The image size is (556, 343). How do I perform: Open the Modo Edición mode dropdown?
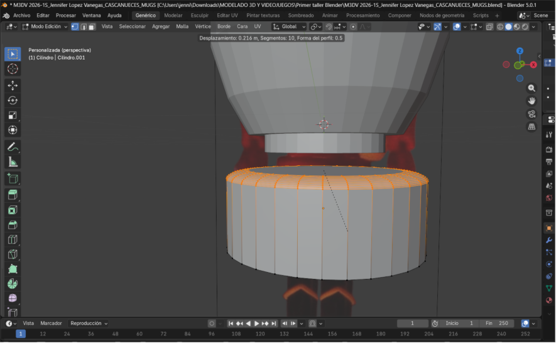45,27
